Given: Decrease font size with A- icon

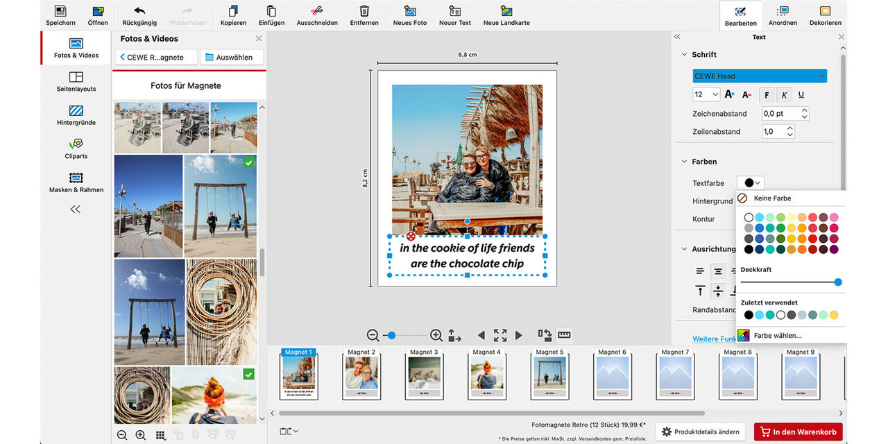Looking at the screenshot, I should click(x=747, y=94).
